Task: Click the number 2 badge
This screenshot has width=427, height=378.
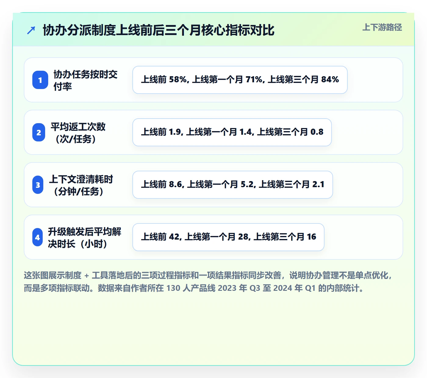Action: [x=39, y=132]
